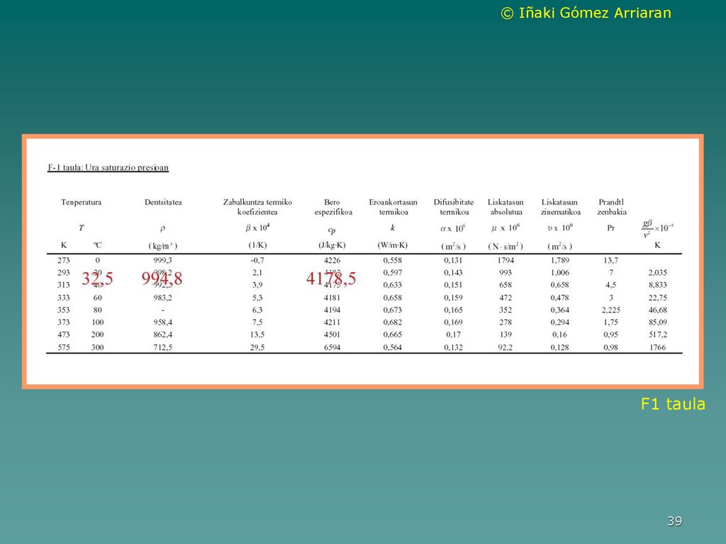The image size is (726, 544).
Task: Click the "(kg/m³)" density unit label
Action: (162, 246)
